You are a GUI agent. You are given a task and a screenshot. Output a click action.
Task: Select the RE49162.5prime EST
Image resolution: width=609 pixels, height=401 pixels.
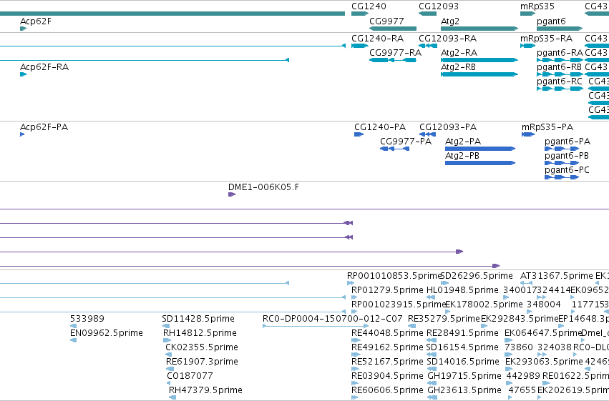pyautogui.click(x=356, y=355)
